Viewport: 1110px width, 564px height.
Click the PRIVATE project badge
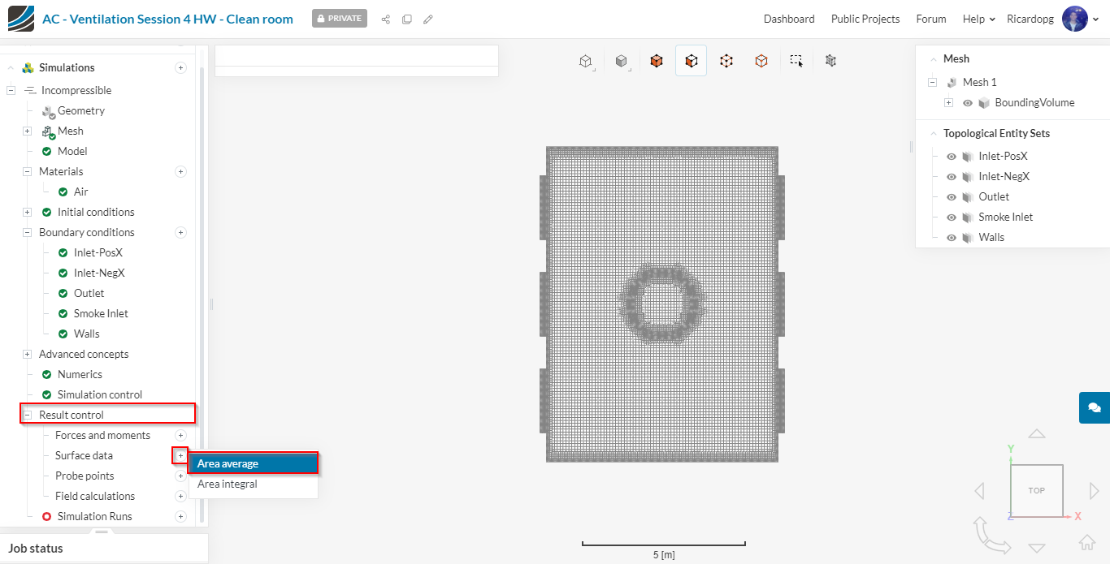click(x=340, y=19)
